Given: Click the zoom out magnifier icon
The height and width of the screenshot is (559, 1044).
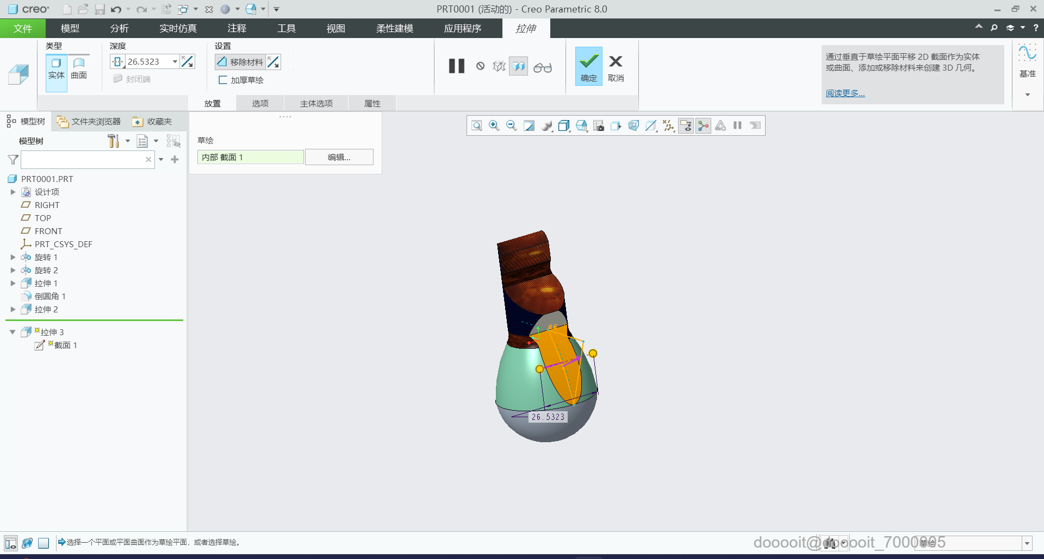Looking at the screenshot, I should (511, 126).
